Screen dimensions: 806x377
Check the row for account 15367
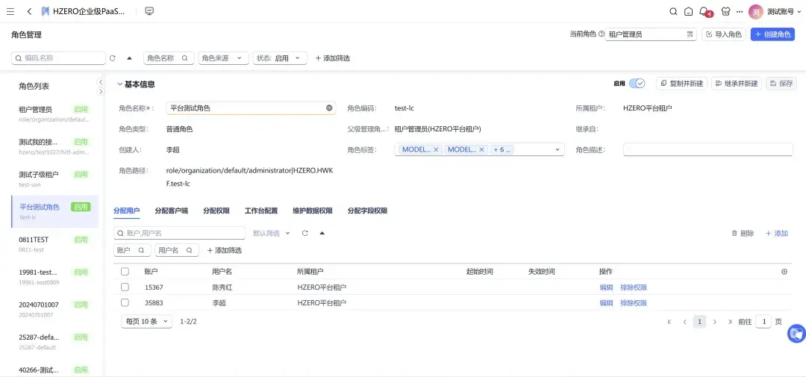pos(125,287)
